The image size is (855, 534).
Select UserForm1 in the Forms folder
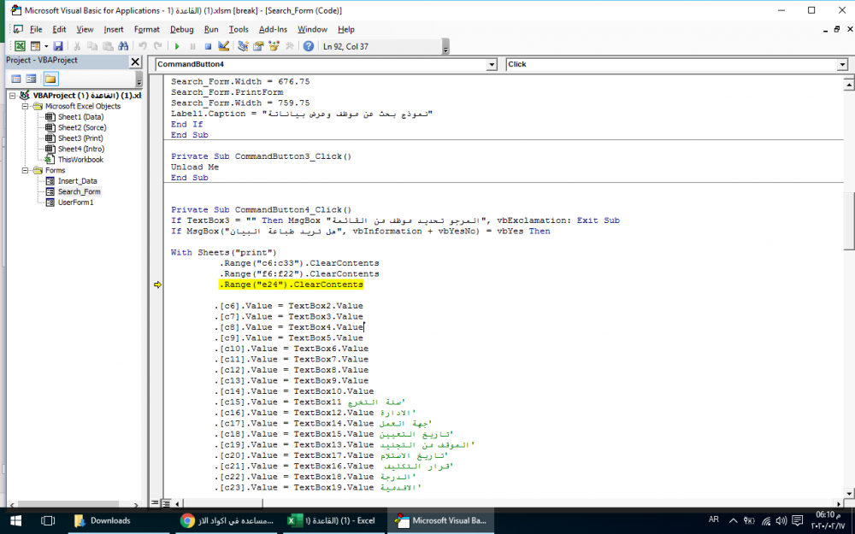[x=76, y=202]
